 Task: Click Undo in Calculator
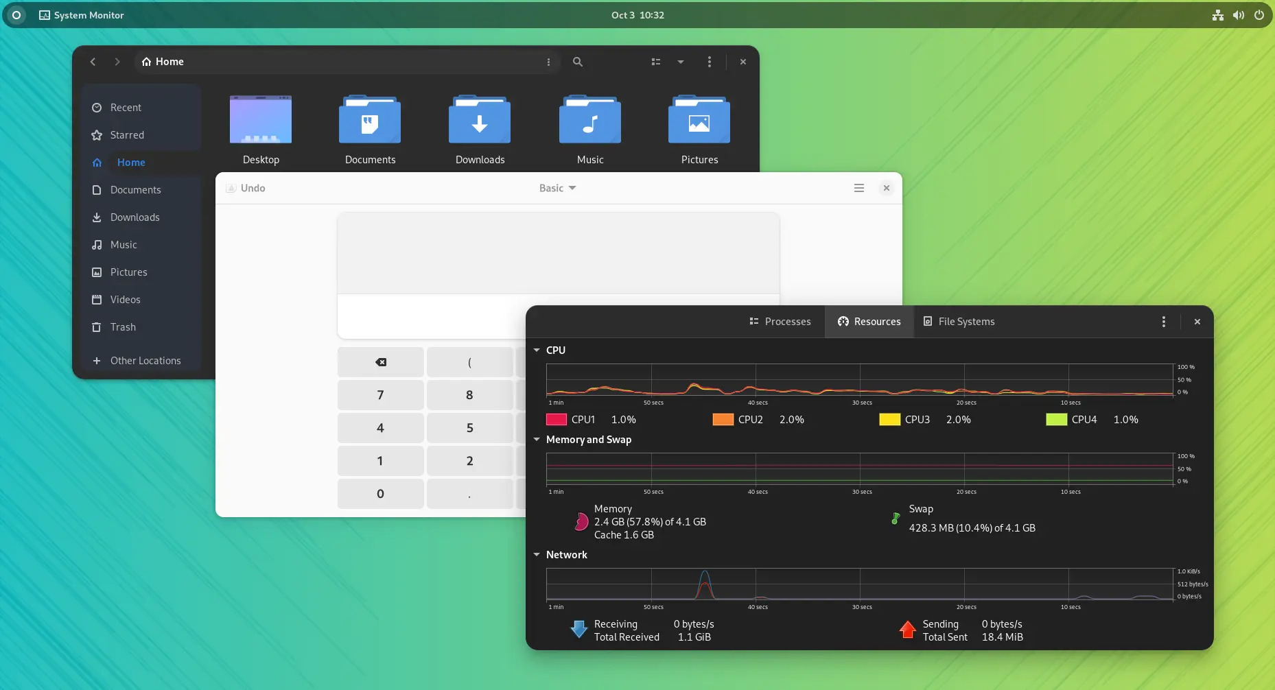click(246, 188)
